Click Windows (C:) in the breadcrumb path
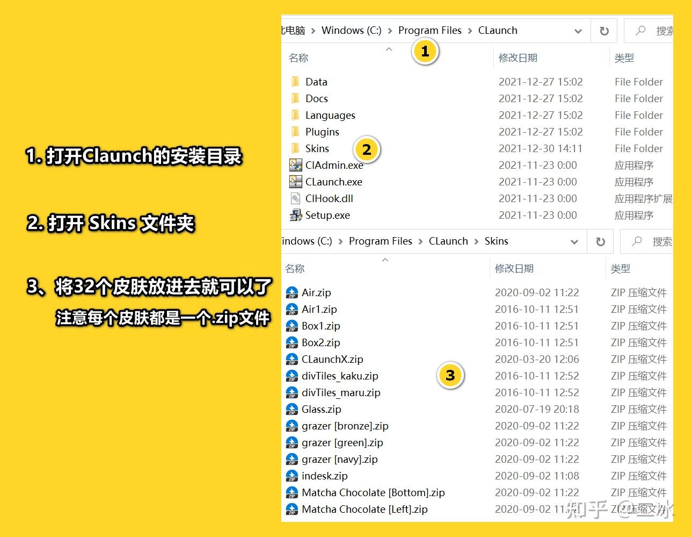 point(351,31)
